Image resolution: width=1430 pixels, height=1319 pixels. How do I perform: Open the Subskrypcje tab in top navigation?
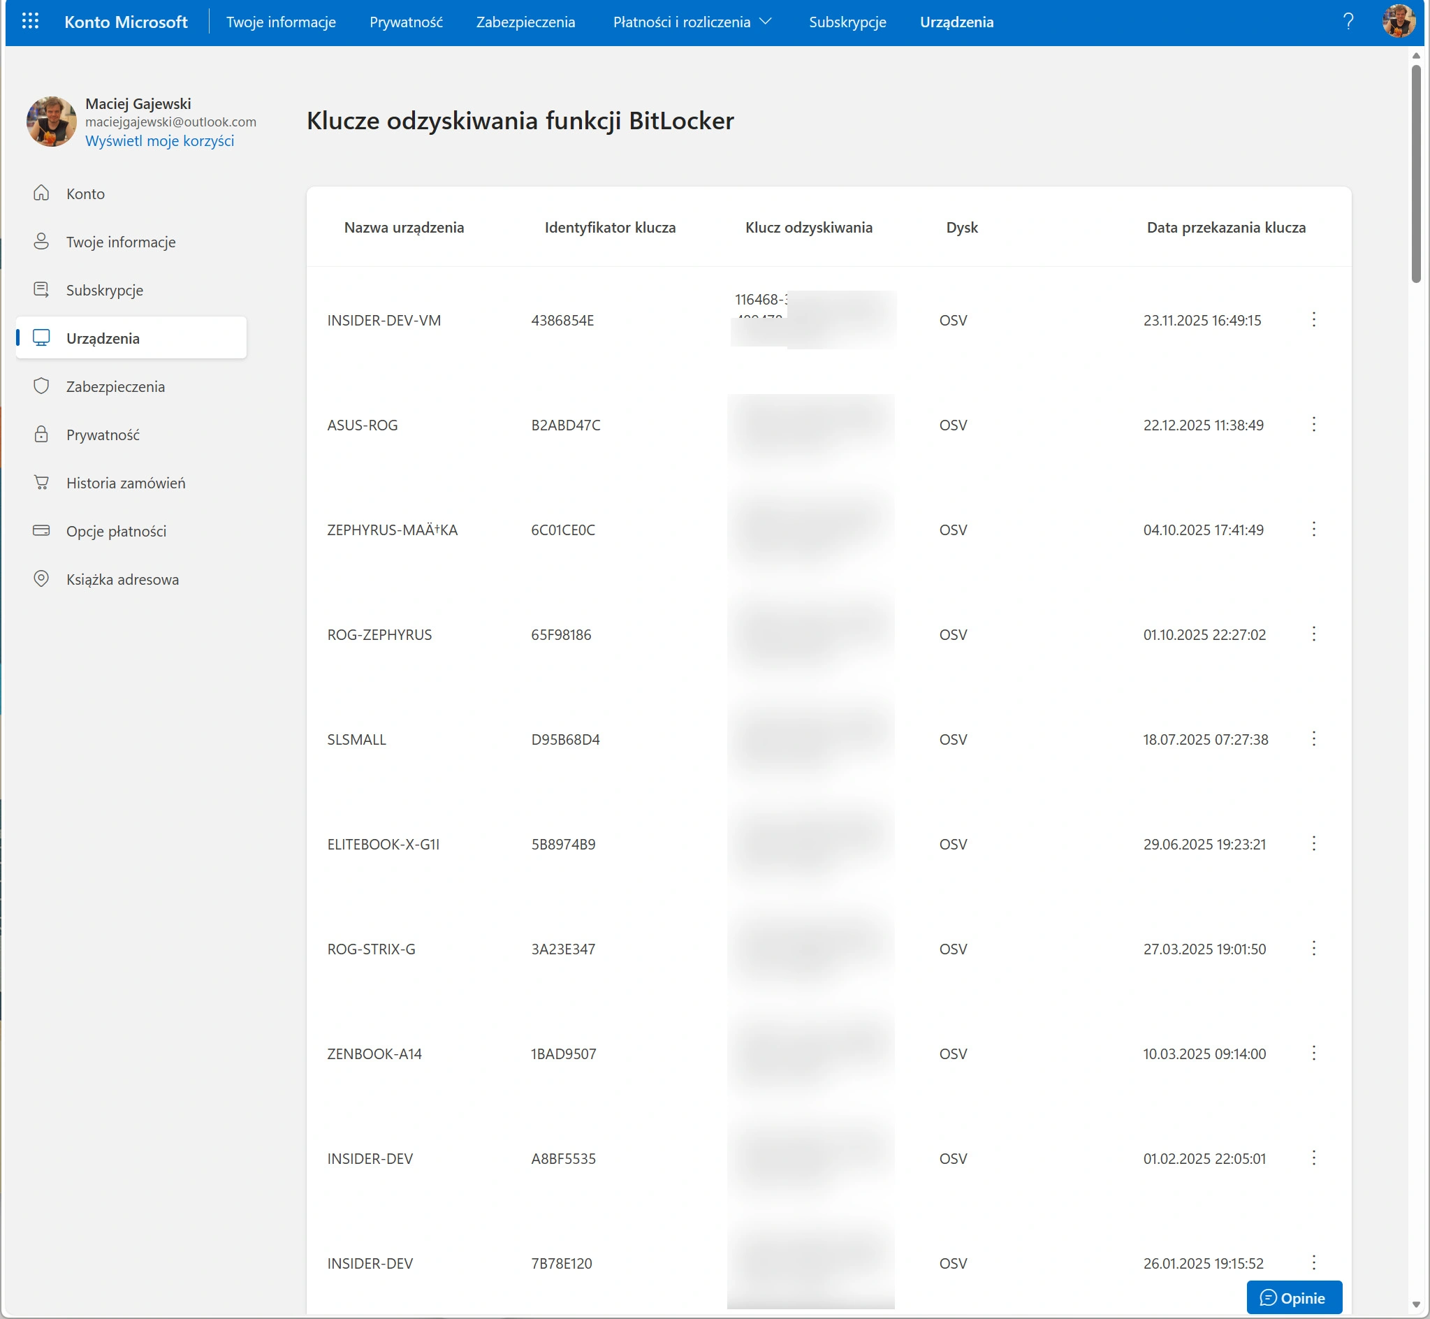pos(847,22)
